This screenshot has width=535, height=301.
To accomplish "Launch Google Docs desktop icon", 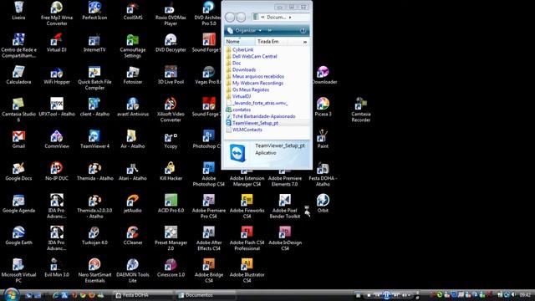I will pos(18,171).
